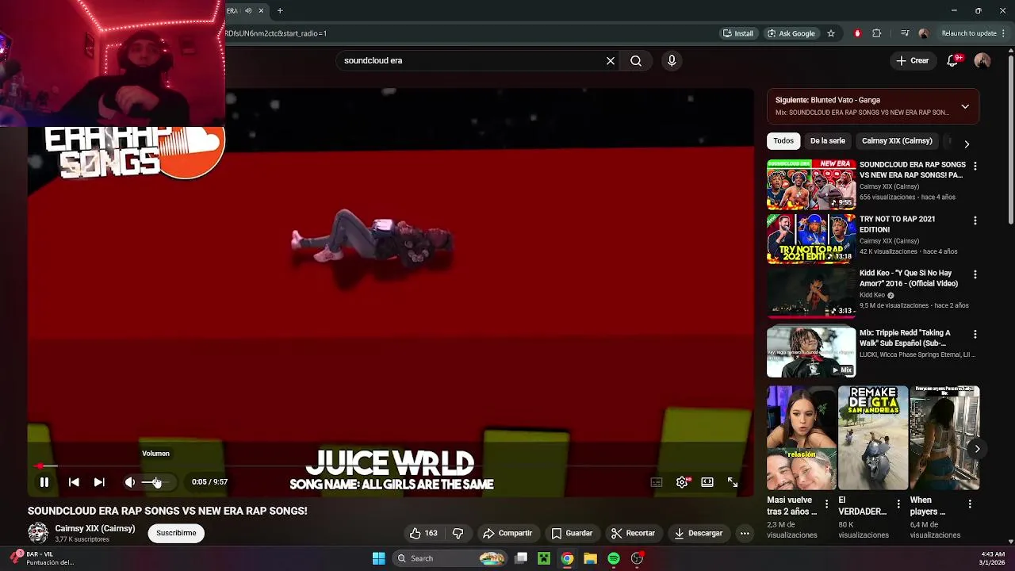Open TRY NOT TO RAP 2021 EDITION title
Screen dimensions: 1015x571
tap(897, 224)
